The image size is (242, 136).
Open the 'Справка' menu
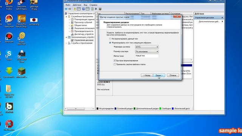point(93,5)
